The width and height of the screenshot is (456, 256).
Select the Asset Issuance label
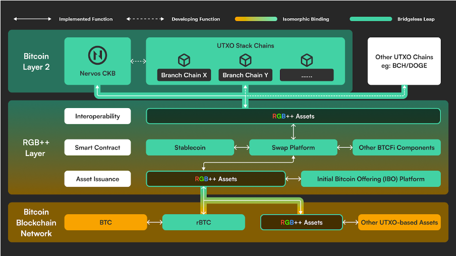pos(97,179)
